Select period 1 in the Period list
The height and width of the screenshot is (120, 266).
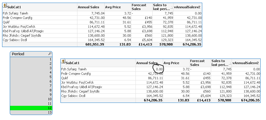coord(31,59)
